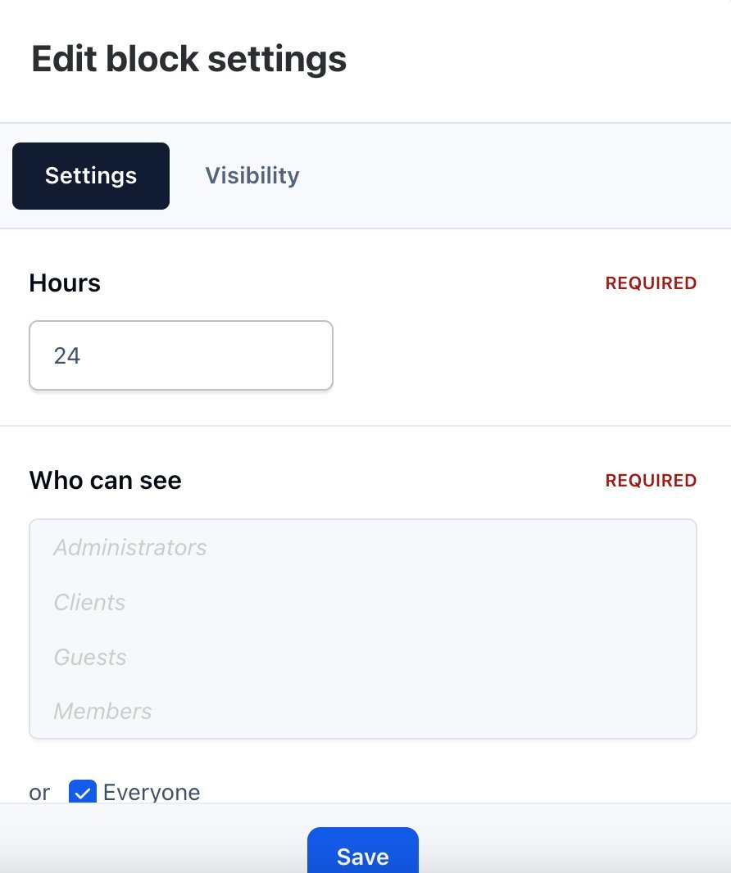Switch to the Settings tab
This screenshot has width=731, height=873.
pyautogui.click(x=91, y=176)
